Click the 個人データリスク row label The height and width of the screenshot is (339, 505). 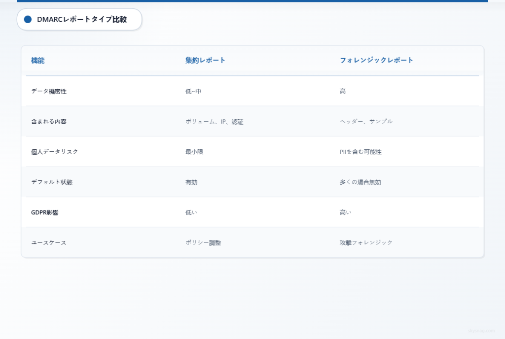[54, 151]
